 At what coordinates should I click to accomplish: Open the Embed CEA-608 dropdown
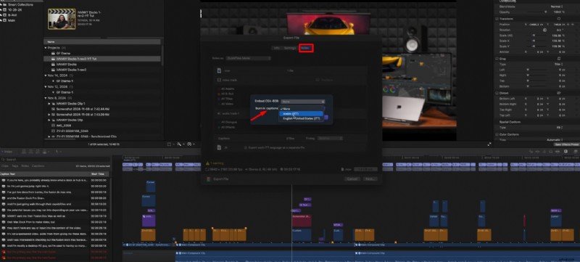(x=302, y=102)
